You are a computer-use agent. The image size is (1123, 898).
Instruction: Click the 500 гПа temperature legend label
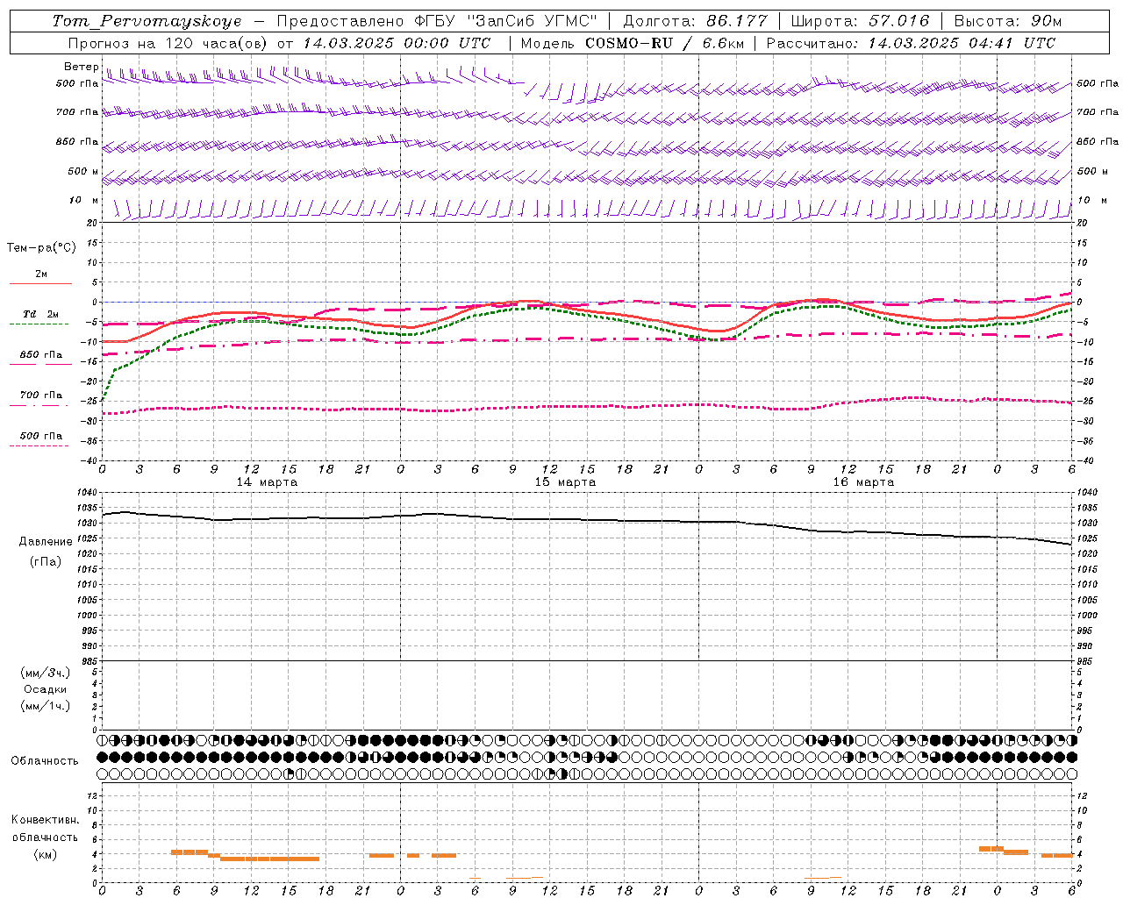[x=41, y=436]
